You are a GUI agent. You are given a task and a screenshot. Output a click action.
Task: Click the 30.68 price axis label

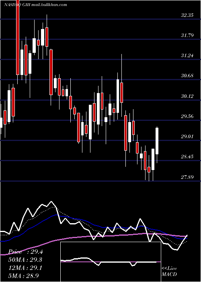pyautogui.click(x=187, y=76)
